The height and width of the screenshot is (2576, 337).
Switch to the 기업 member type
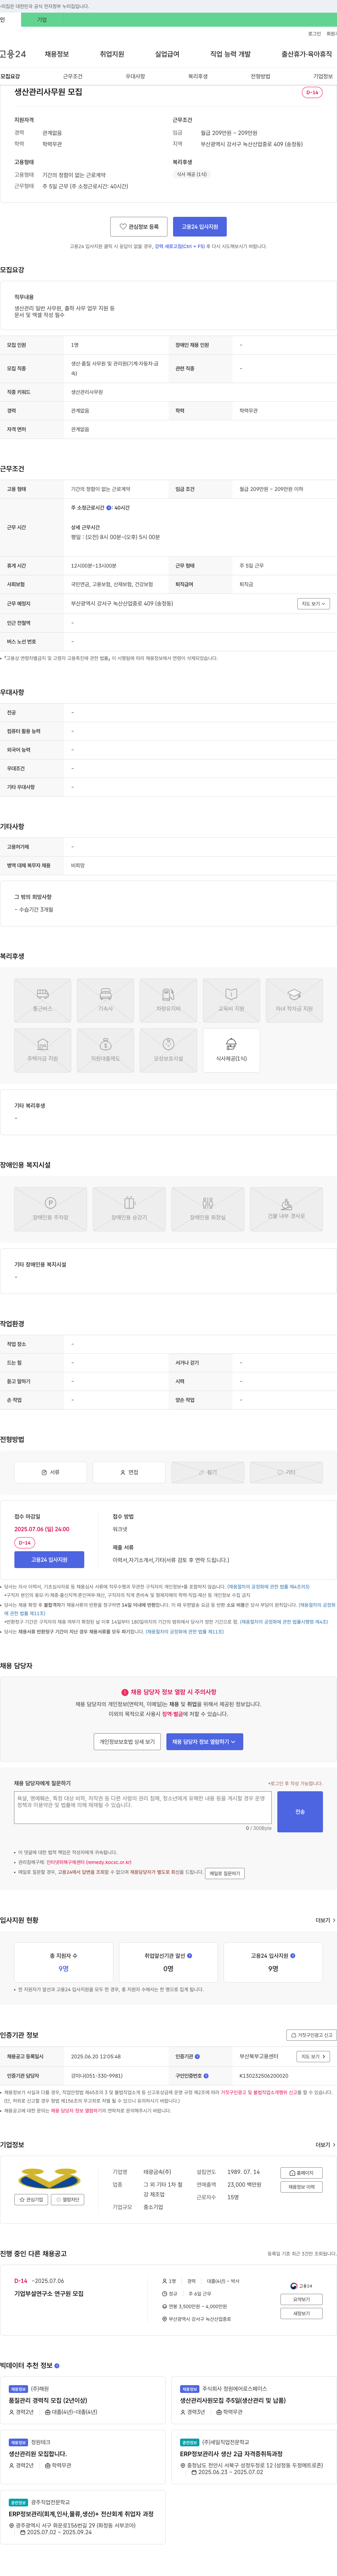[42, 20]
